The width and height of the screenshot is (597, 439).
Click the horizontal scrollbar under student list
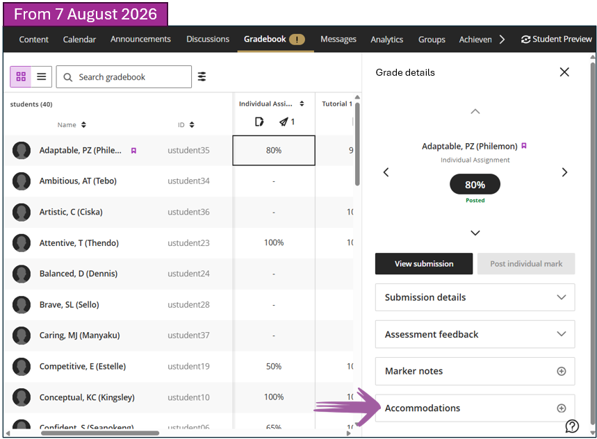tap(100, 433)
